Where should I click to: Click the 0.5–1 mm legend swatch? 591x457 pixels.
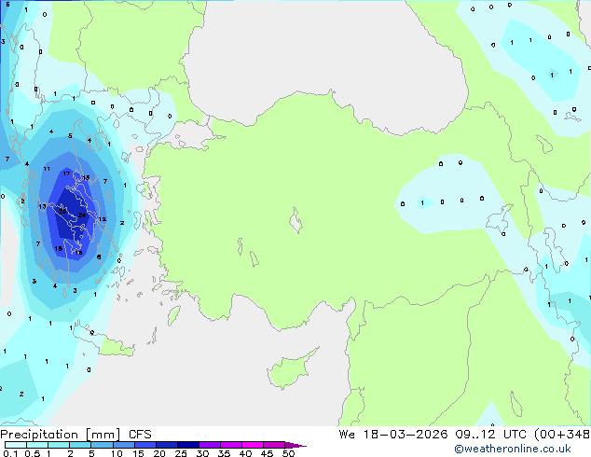pos(37,445)
